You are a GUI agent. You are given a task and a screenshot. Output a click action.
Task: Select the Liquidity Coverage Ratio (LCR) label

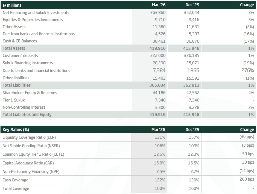[29, 137]
